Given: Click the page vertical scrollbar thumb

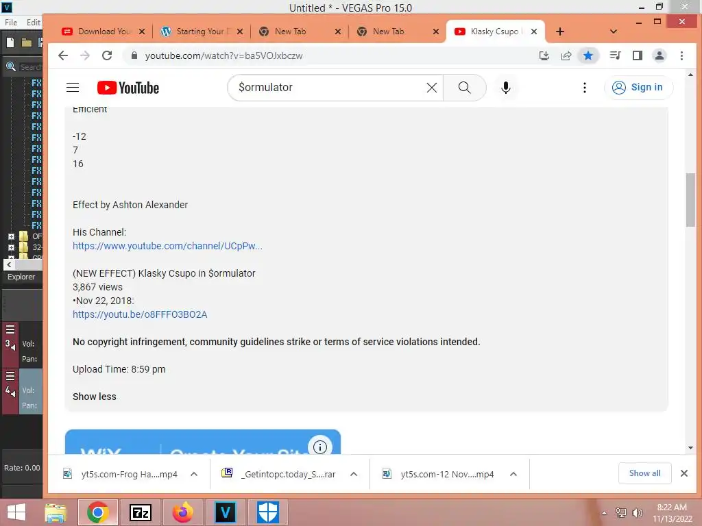Looking at the screenshot, I should [x=690, y=199].
